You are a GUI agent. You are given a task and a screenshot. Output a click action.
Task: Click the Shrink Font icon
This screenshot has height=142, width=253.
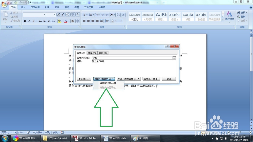coord(63,14)
